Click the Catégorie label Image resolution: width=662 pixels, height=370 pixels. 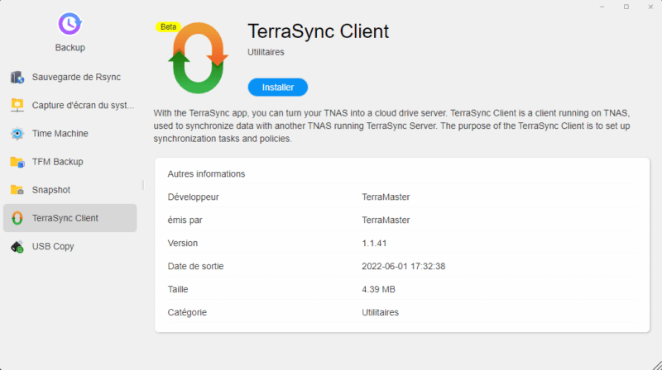[187, 313]
